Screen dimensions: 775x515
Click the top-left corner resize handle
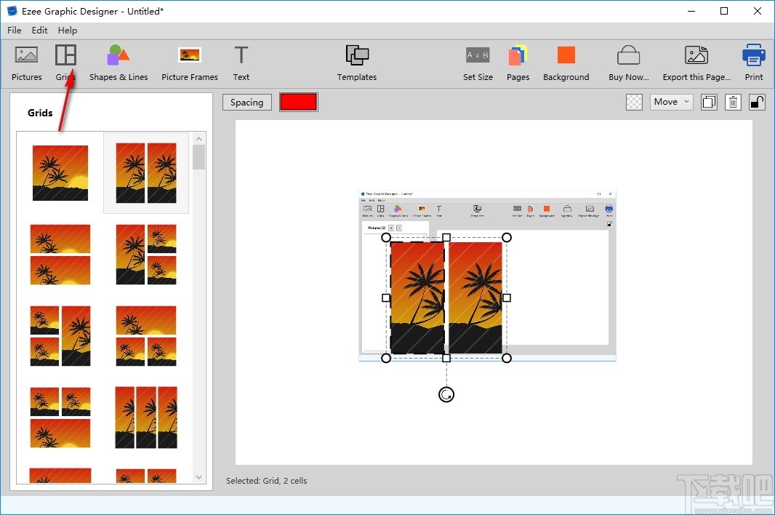click(x=386, y=237)
